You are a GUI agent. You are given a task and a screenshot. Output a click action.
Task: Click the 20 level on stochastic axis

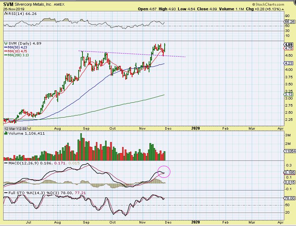point(287,213)
